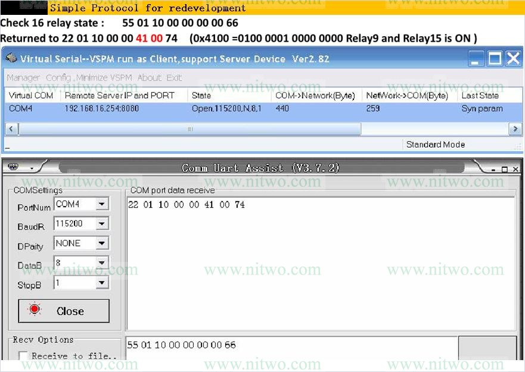Select the About menu item
Screen dimensions: 525x372
click(x=149, y=77)
